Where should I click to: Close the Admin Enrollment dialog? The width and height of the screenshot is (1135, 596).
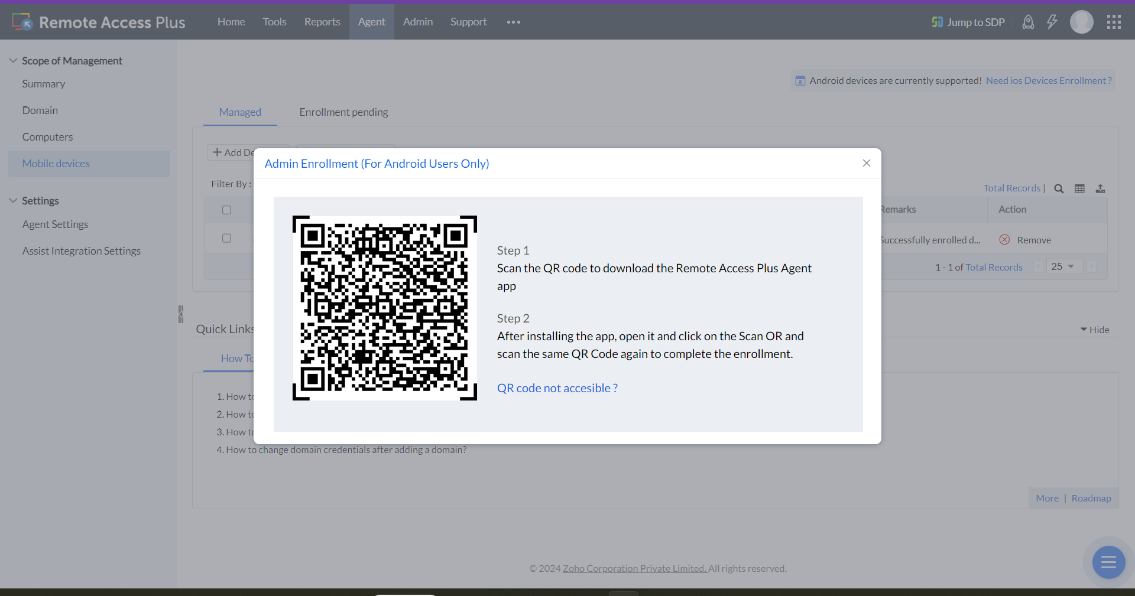pos(867,163)
